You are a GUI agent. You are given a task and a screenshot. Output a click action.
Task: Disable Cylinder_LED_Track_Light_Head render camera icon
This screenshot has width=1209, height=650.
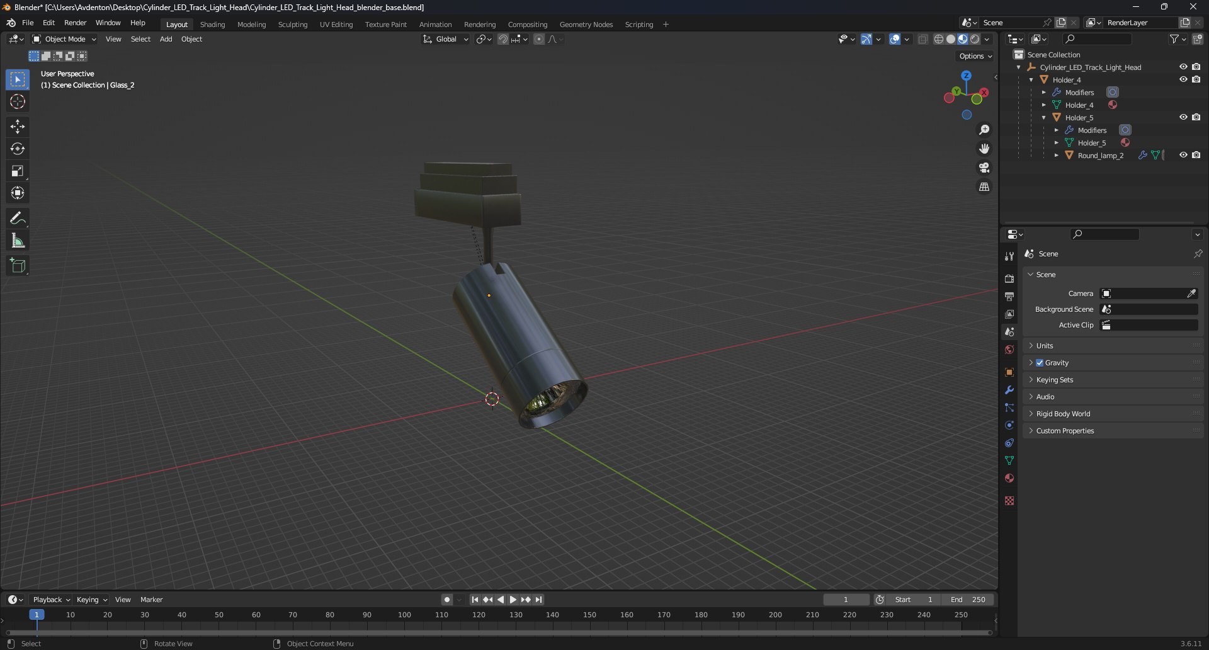pyautogui.click(x=1196, y=67)
